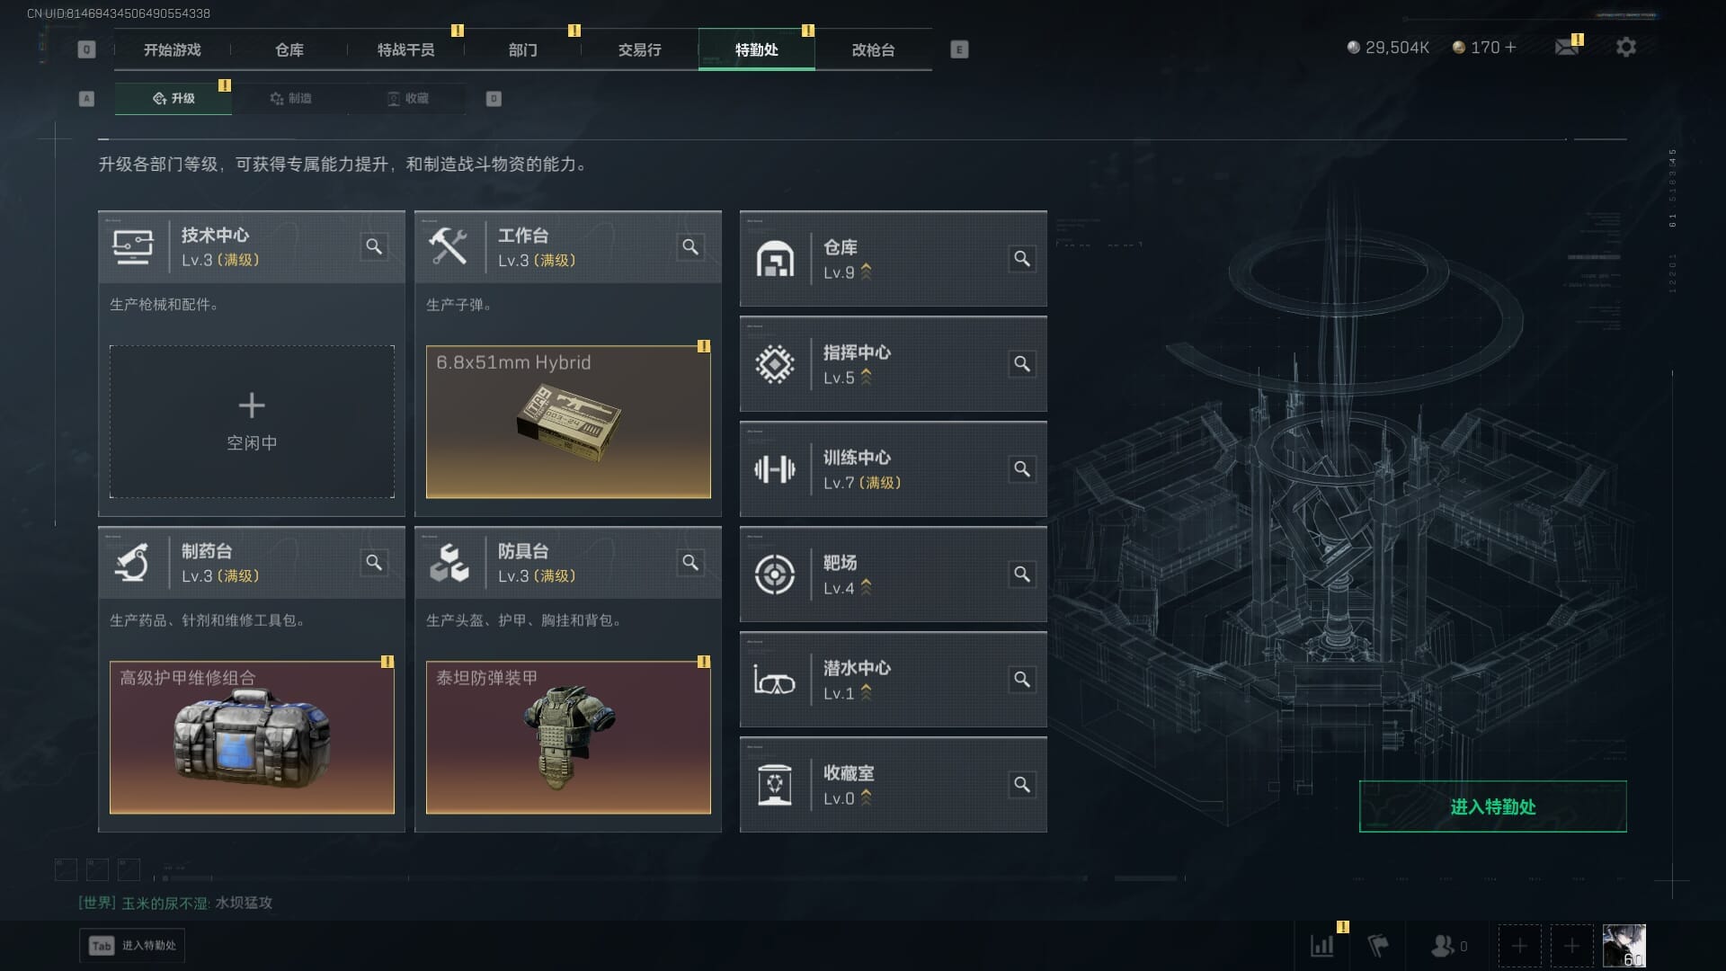The height and width of the screenshot is (971, 1726).
Task: Switch to the 制造 sub-tab
Action: coord(290,98)
